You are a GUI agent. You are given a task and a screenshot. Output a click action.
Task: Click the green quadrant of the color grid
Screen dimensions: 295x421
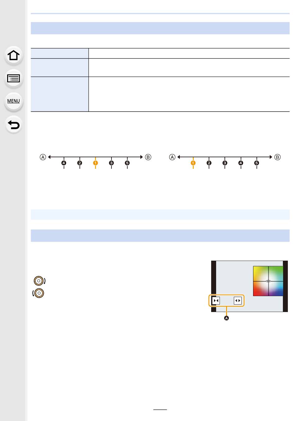(261, 274)
